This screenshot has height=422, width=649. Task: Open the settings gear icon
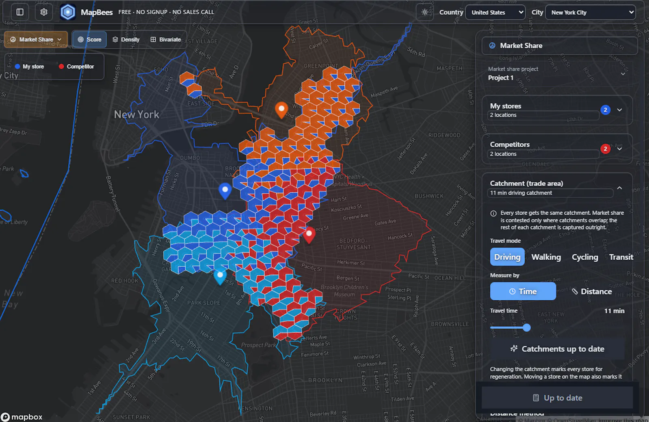tap(44, 12)
